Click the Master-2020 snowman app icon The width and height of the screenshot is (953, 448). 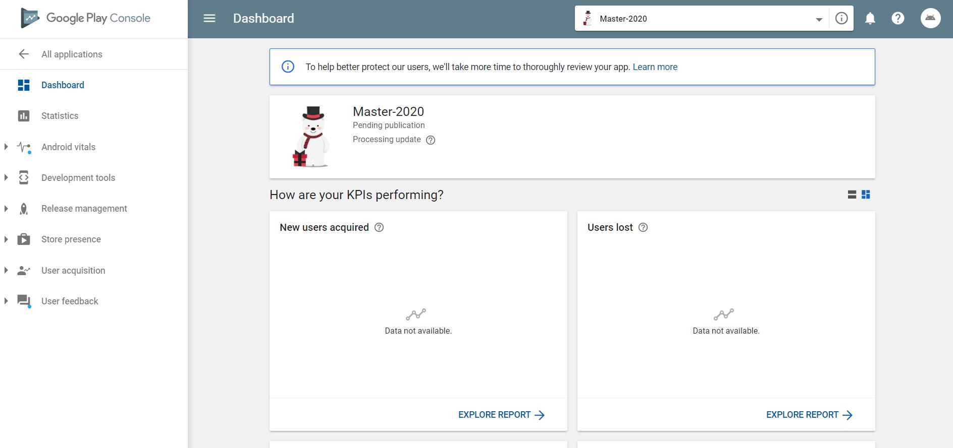[311, 137]
